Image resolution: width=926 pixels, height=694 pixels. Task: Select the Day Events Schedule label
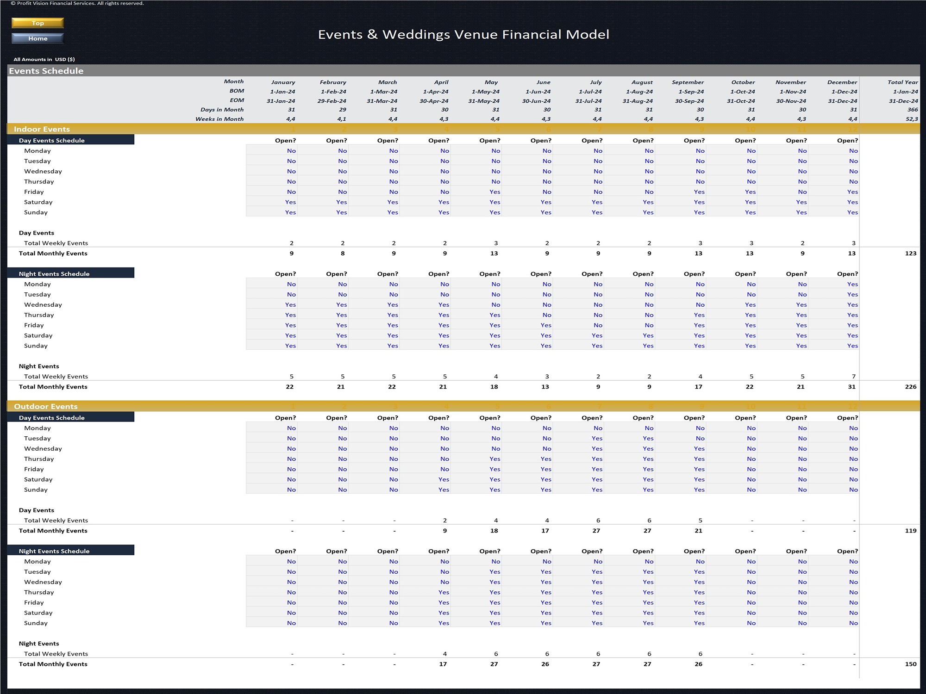pos(51,140)
